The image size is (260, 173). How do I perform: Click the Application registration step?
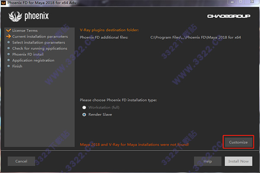(33, 60)
